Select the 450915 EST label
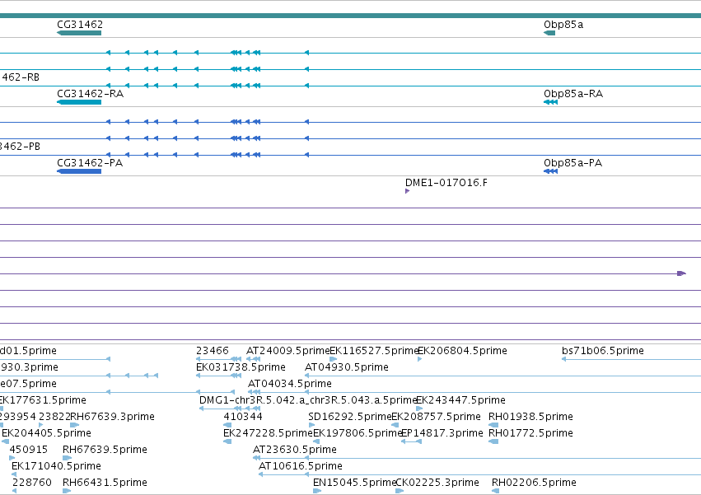 [x=29, y=450]
